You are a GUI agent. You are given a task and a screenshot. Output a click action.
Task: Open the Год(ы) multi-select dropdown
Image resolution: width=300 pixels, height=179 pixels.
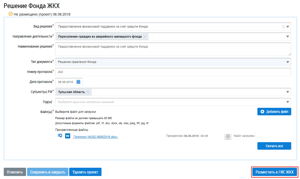pyautogui.click(x=288, y=102)
